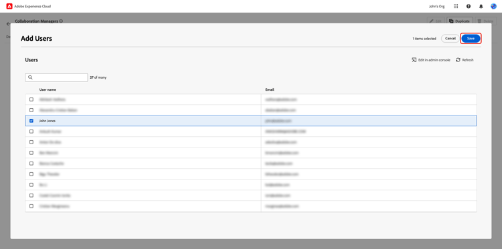Focus the users search input field
The width and height of the screenshot is (502, 249).
pyautogui.click(x=56, y=77)
